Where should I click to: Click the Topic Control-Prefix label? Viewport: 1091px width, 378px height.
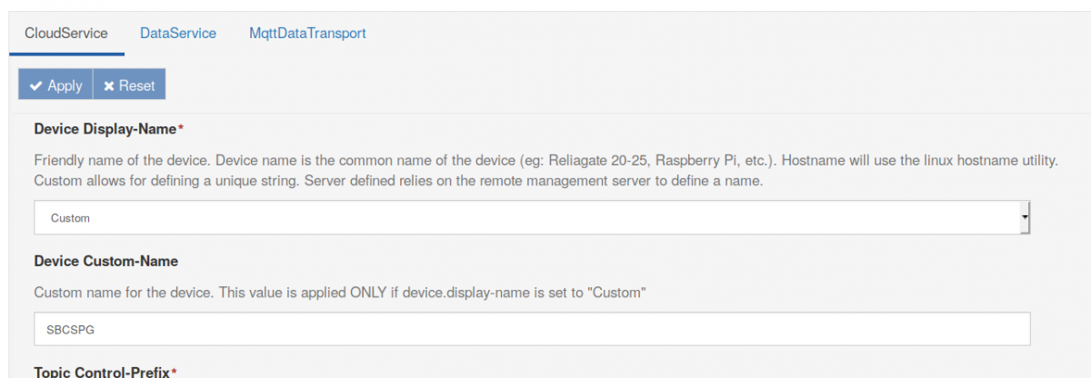click(x=102, y=373)
